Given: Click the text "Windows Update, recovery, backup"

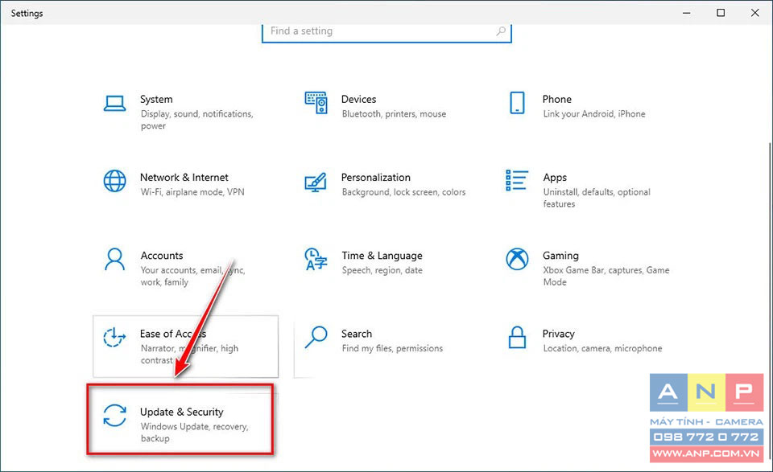Looking at the screenshot, I should (x=194, y=432).
